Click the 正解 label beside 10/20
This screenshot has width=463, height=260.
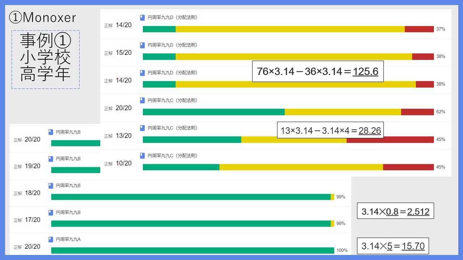pos(109,164)
